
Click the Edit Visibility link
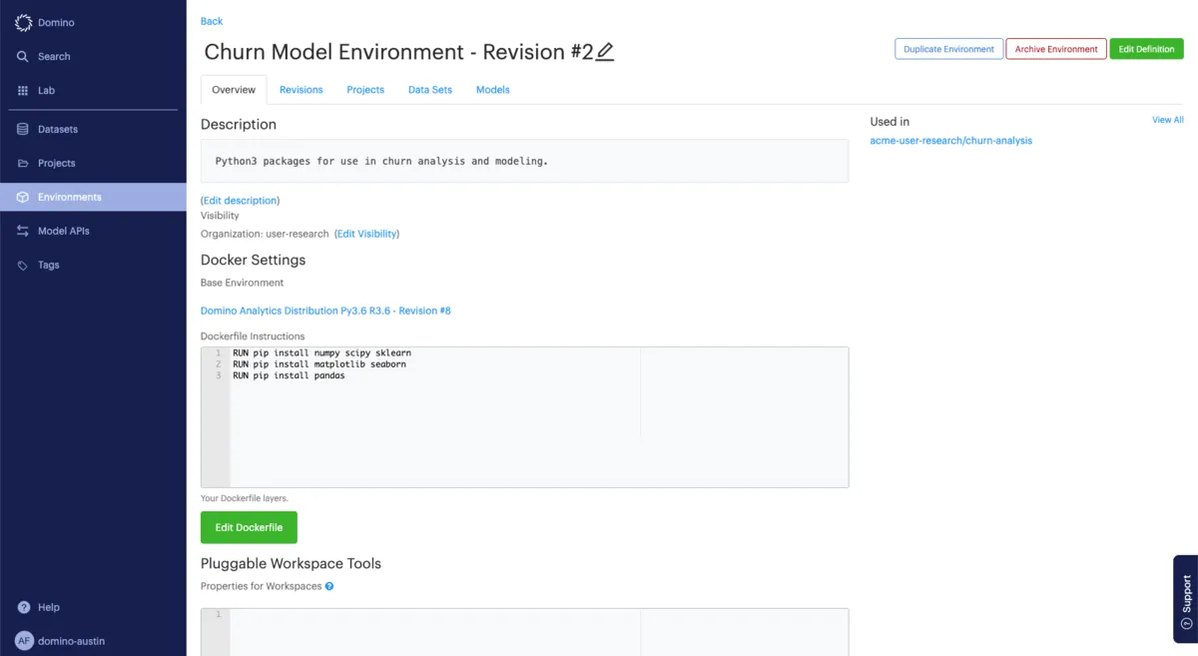[x=366, y=234]
